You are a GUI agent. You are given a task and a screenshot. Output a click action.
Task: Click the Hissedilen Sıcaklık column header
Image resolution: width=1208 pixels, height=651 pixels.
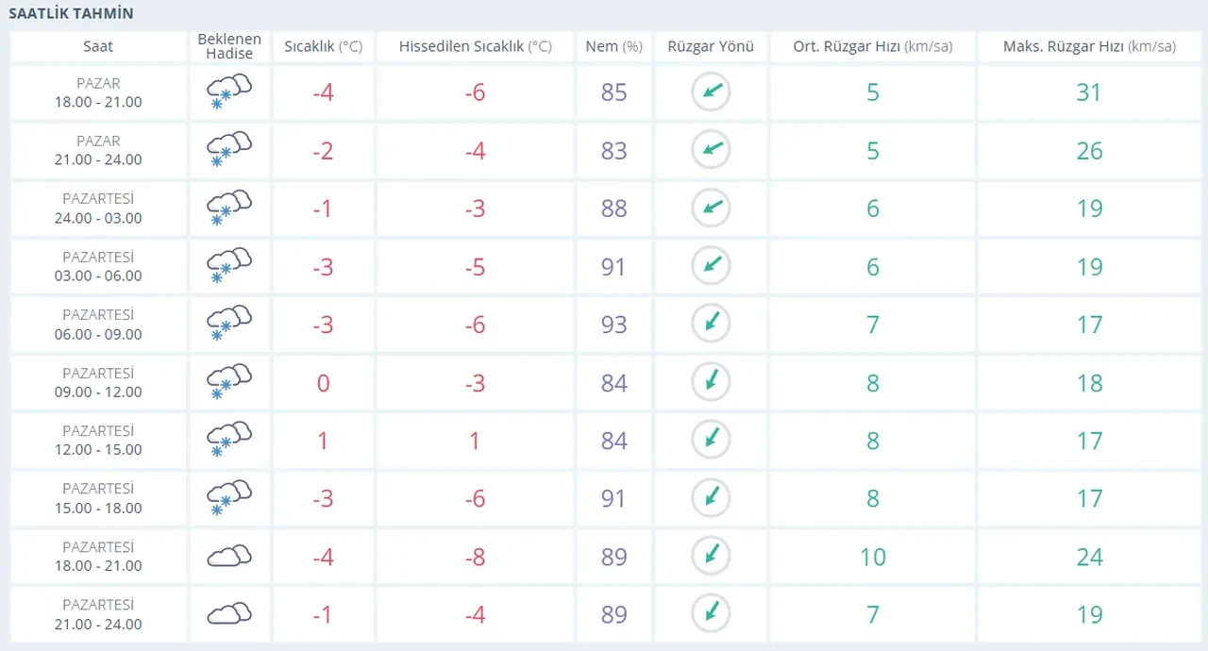tap(475, 46)
